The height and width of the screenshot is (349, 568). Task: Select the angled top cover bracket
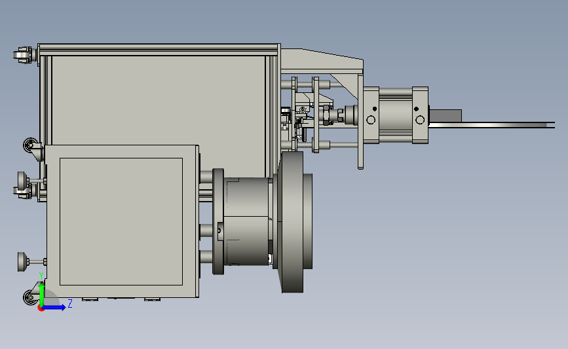[x=322, y=61]
